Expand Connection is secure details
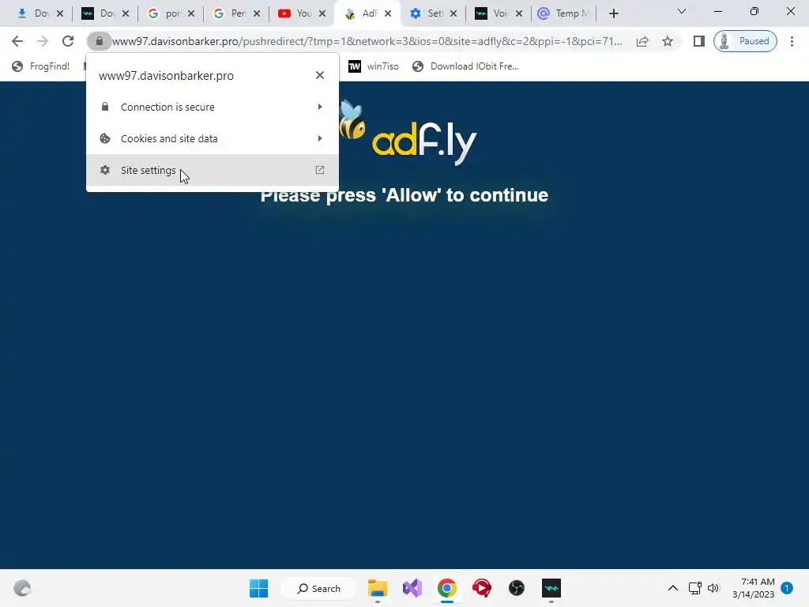Viewport: 809px width, 607px height. (212, 107)
